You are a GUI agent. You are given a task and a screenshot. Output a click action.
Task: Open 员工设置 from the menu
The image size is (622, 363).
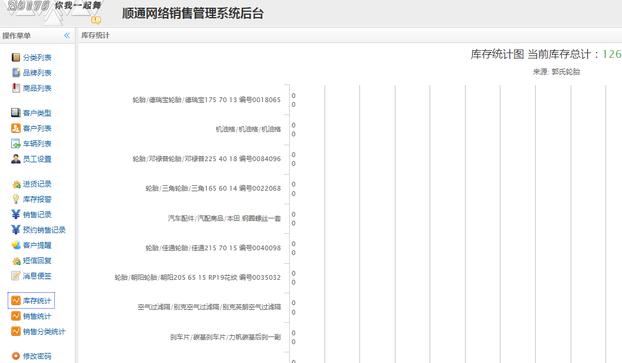[37, 159]
